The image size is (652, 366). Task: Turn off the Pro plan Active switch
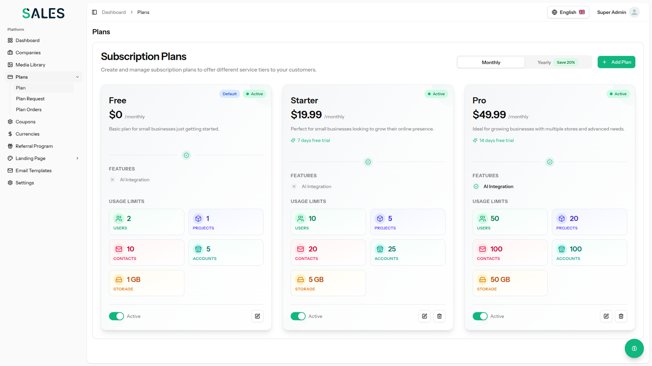pyautogui.click(x=480, y=316)
